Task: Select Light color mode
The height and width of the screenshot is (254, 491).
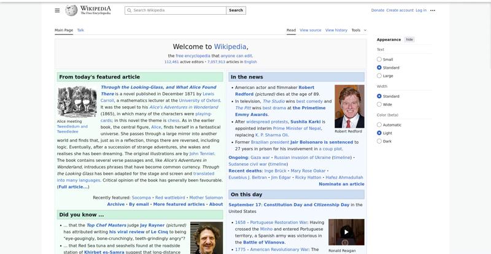Action: 379,133
